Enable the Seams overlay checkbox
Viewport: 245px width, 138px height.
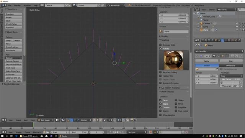coord(160,111)
